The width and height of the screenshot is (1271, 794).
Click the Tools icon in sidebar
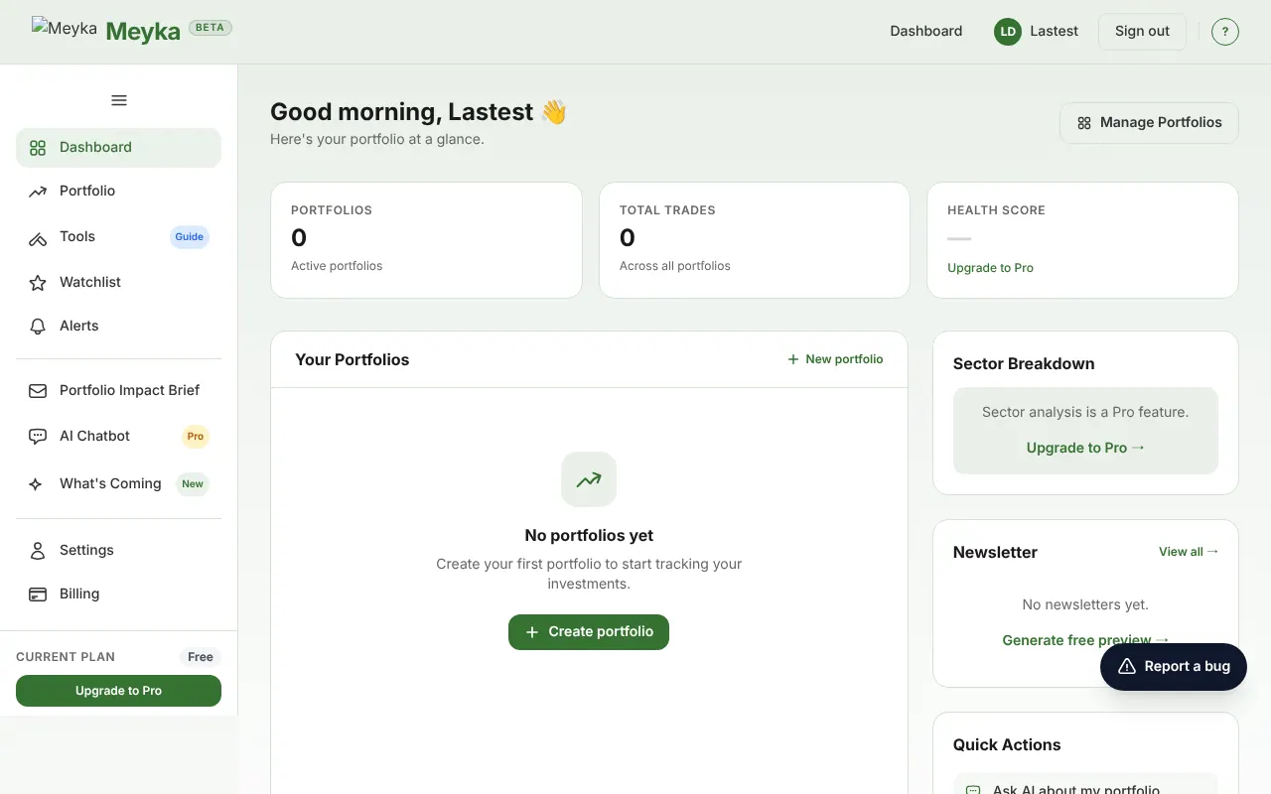click(38, 237)
